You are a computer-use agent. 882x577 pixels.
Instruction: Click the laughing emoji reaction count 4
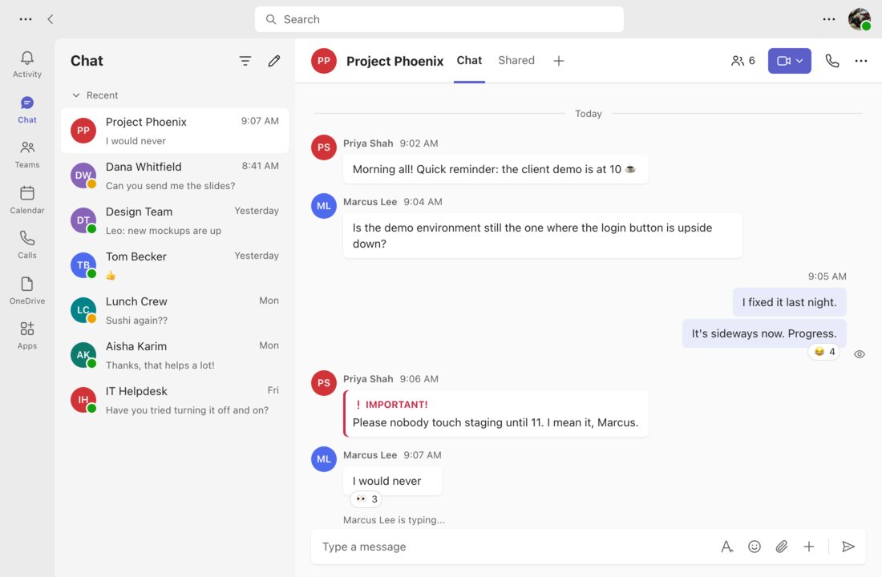click(824, 352)
